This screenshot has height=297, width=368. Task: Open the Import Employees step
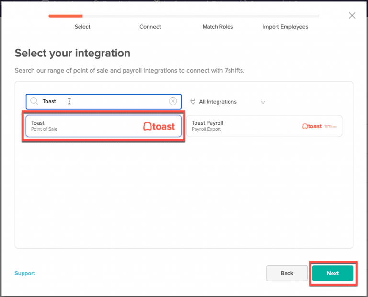pyautogui.click(x=285, y=27)
